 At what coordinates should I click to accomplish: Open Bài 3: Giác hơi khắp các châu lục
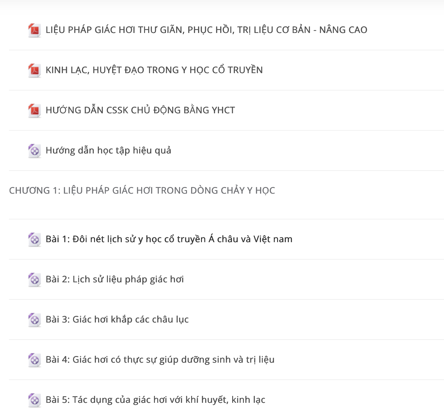[x=117, y=319]
